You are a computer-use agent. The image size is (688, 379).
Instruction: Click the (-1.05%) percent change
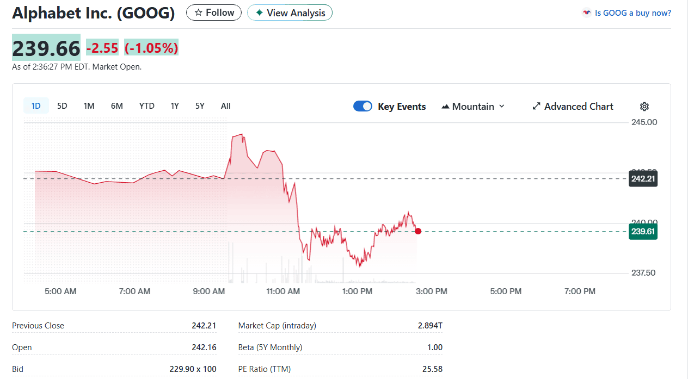(151, 48)
